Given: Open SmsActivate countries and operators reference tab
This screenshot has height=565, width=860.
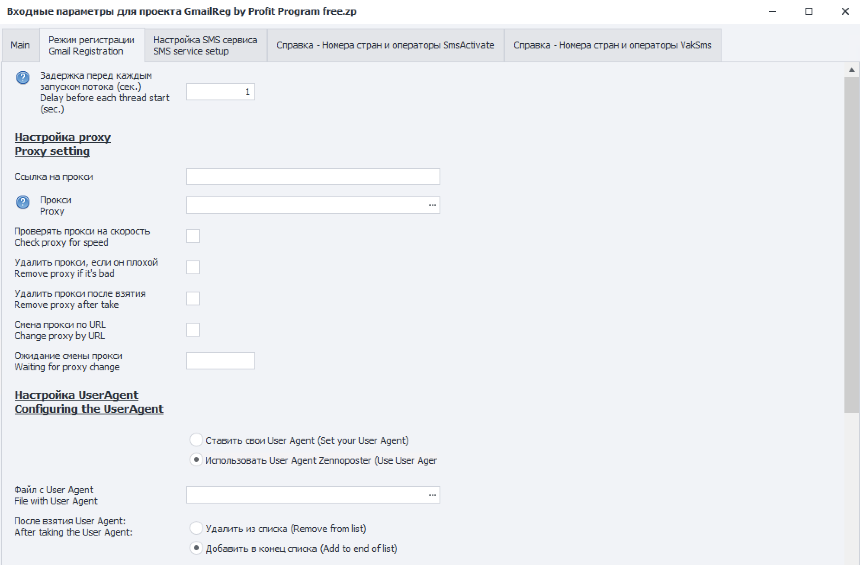Looking at the screenshot, I should tap(385, 45).
